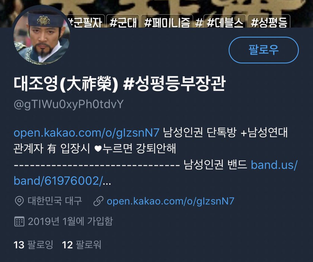Click the 대한민국 대구 location text

pyautogui.click(x=55, y=201)
